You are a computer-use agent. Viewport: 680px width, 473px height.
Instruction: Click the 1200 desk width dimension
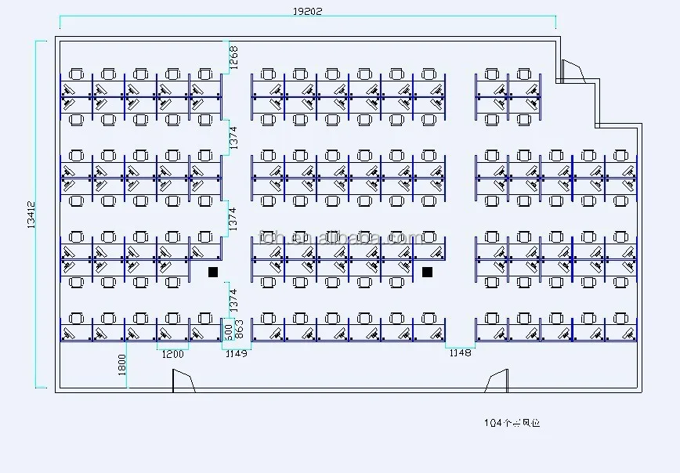click(172, 354)
